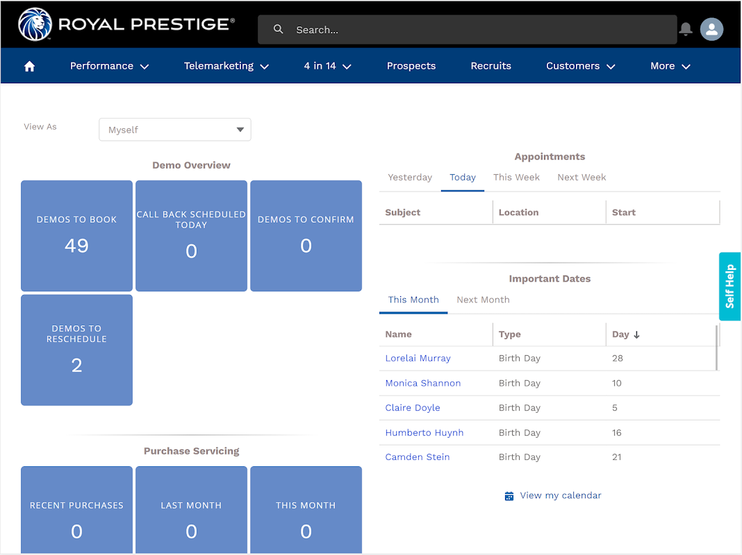Open the Self Help side panel
The height and width of the screenshot is (555, 742).
tap(730, 286)
